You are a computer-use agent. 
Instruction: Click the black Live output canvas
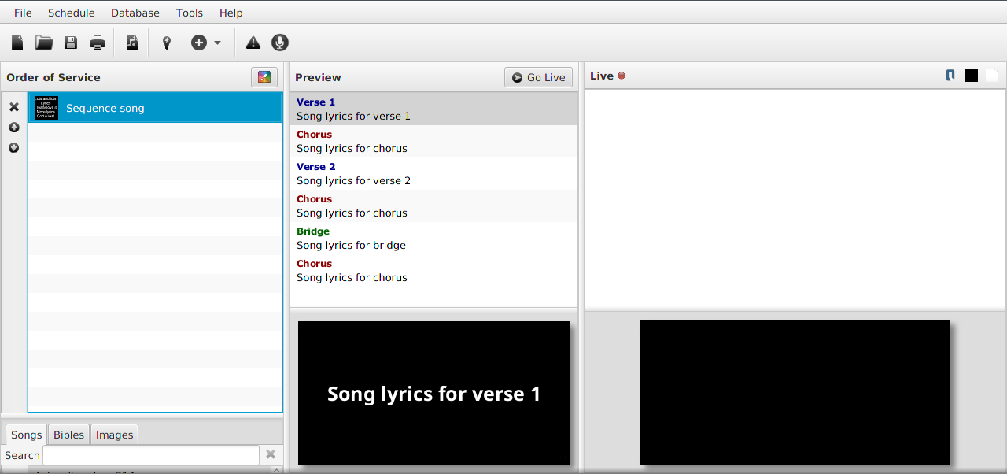click(795, 392)
